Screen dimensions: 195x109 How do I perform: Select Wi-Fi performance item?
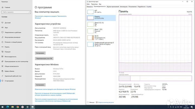click(101, 38)
